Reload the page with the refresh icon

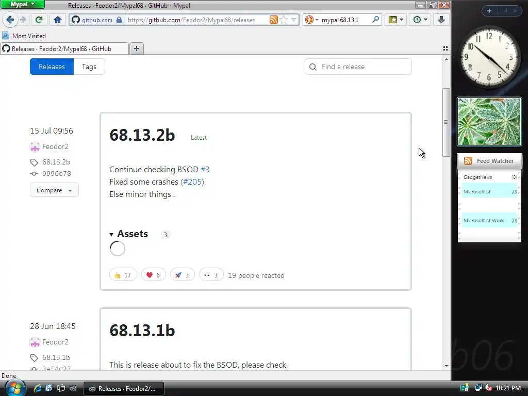pyautogui.click(x=39, y=20)
